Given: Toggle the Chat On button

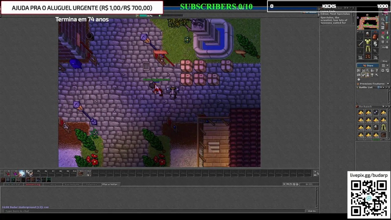Looking at the screenshot, I should click(x=312, y=211).
